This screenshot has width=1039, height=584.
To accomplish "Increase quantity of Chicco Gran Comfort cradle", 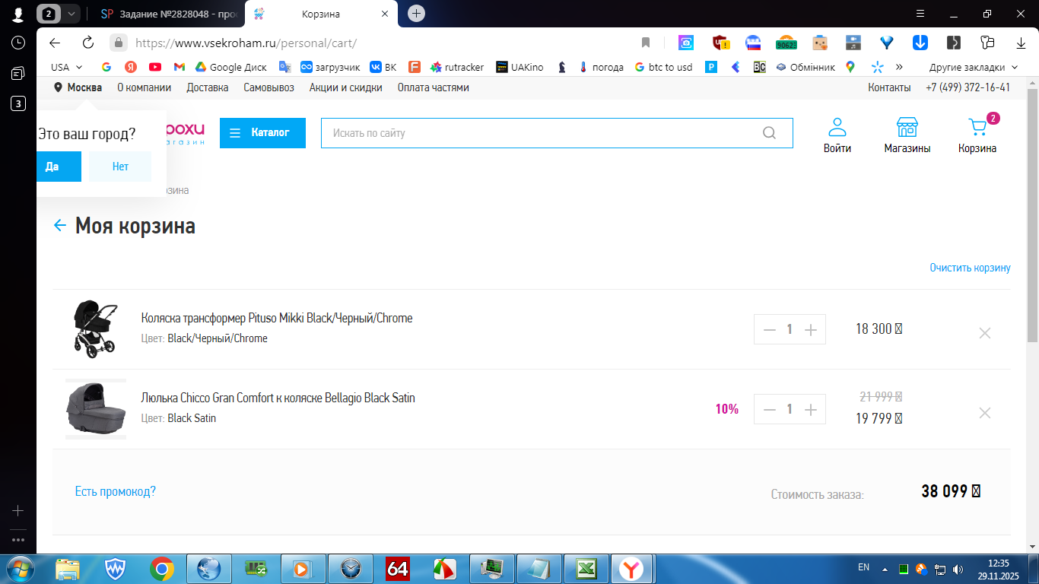I will tap(811, 409).
